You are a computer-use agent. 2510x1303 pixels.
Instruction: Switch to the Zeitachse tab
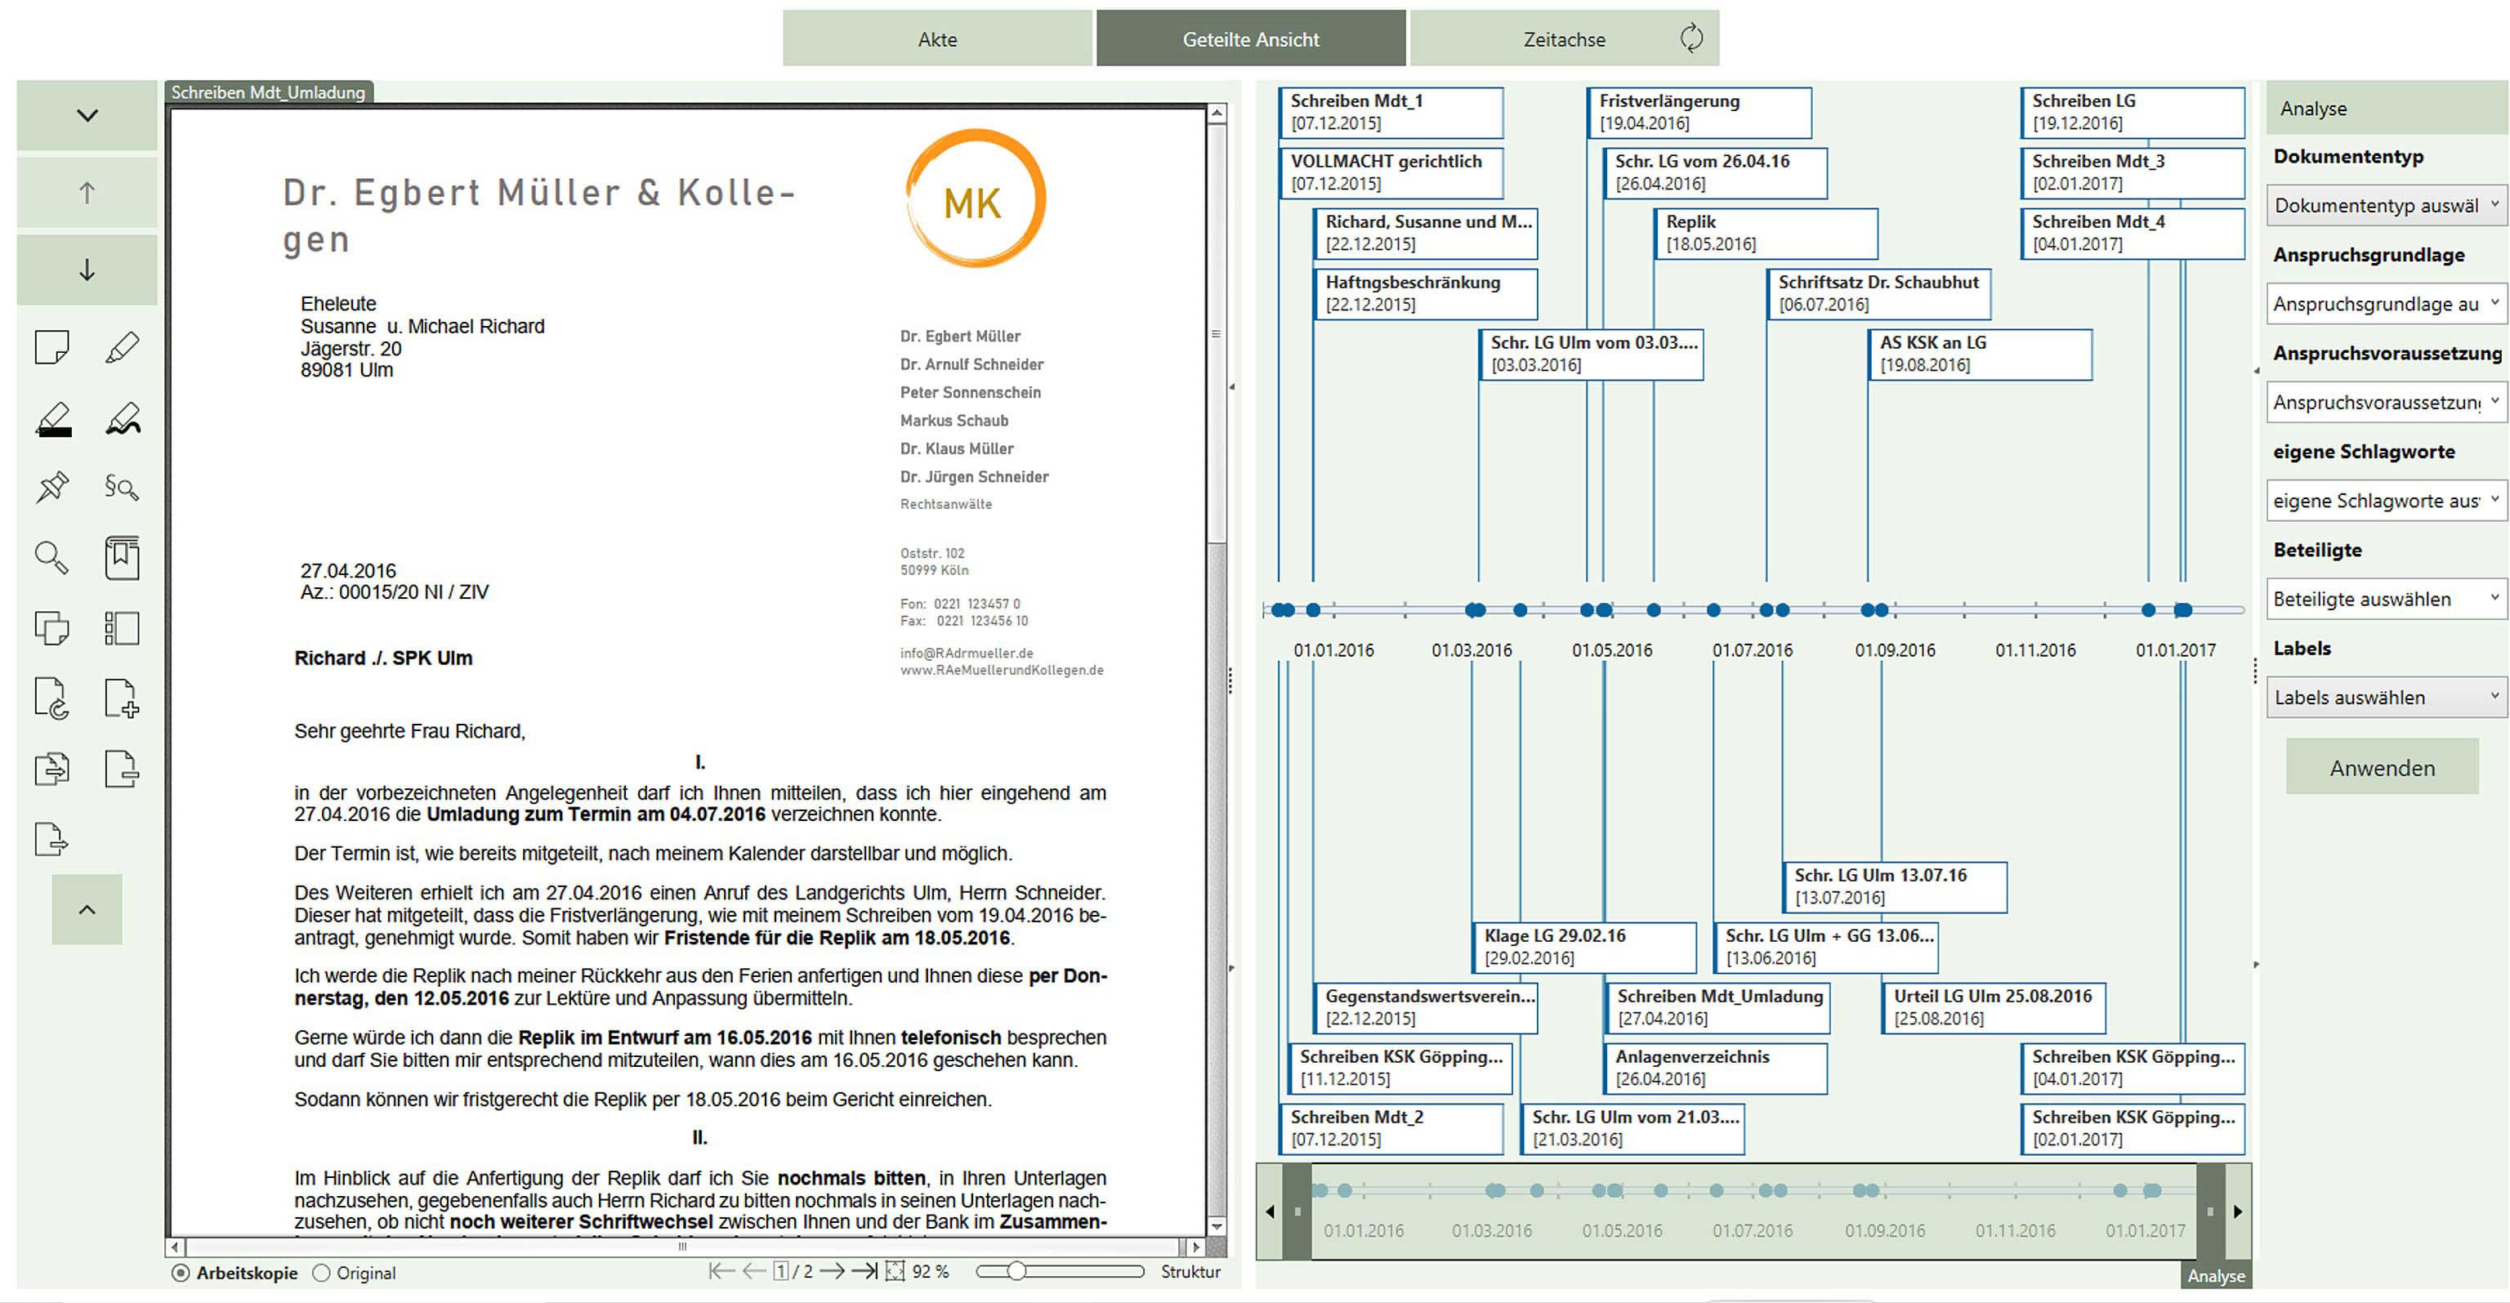(x=1564, y=39)
